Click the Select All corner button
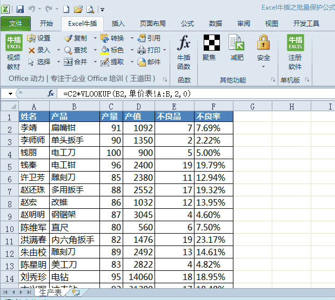The image size is (335, 300). pos(10,106)
